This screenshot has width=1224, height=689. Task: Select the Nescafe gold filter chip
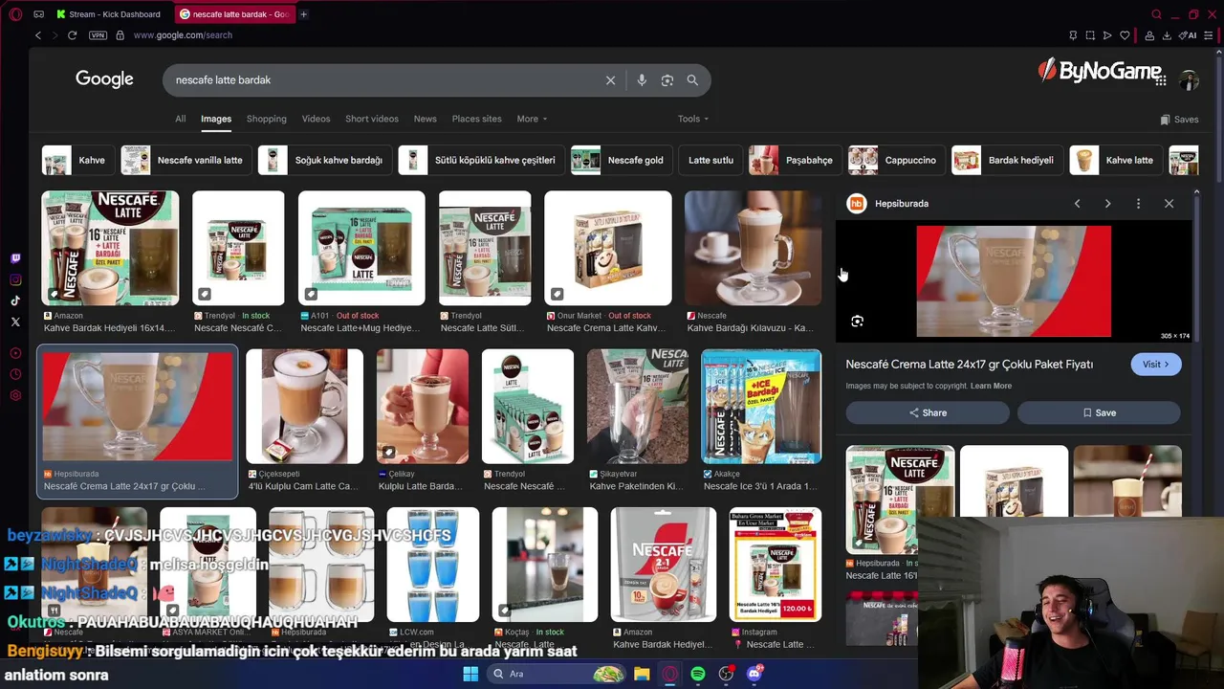(x=622, y=160)
